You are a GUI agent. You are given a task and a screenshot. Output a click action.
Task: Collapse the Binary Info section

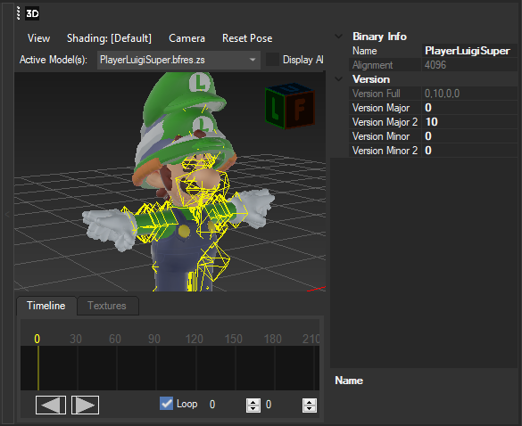tap(338, 37)
